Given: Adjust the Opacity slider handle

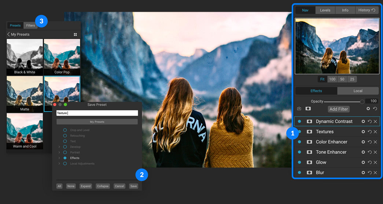Looking at the screenshot, I should point(362,102).
